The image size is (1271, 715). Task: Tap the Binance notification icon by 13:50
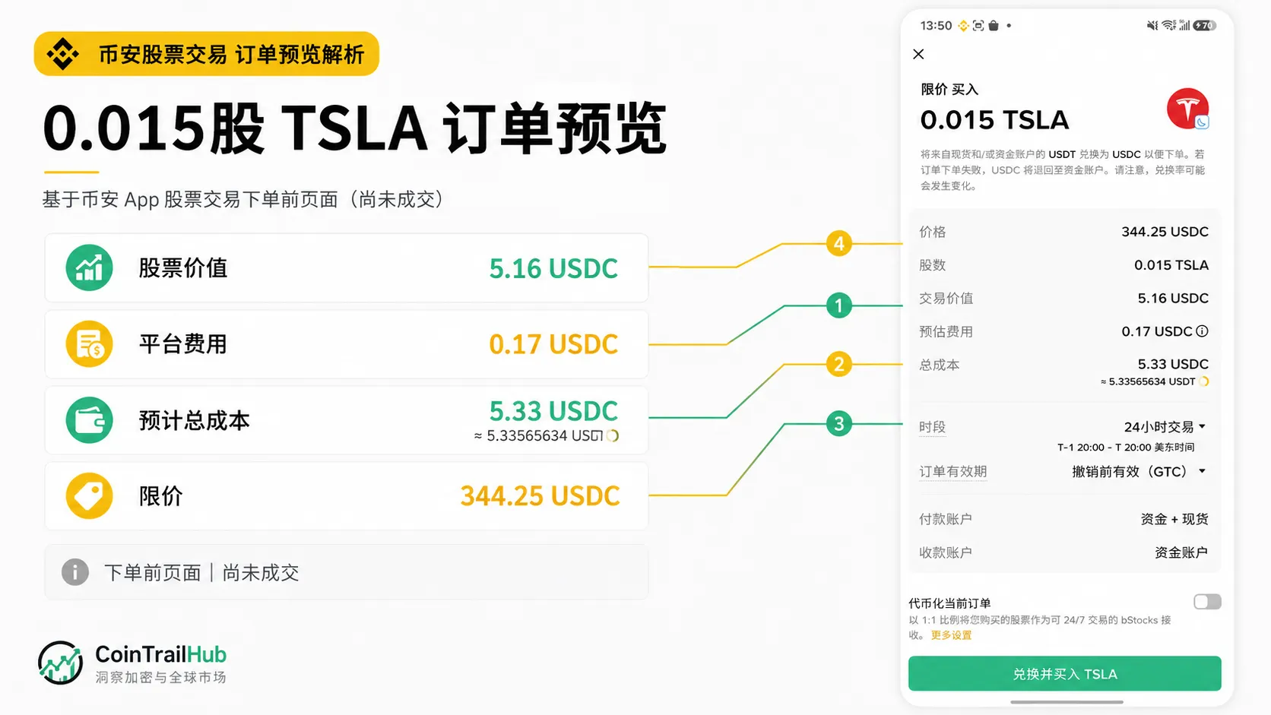pos(963,26)
